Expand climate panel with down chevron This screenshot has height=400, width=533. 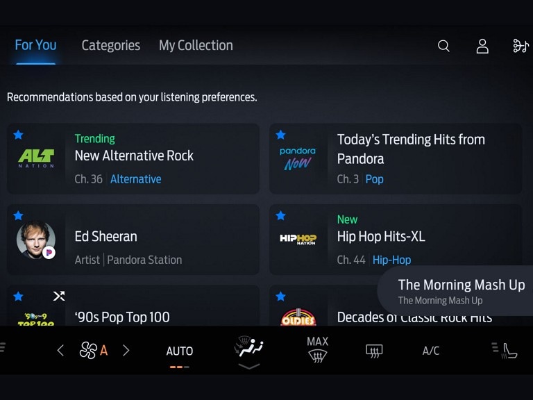(249, 366)
